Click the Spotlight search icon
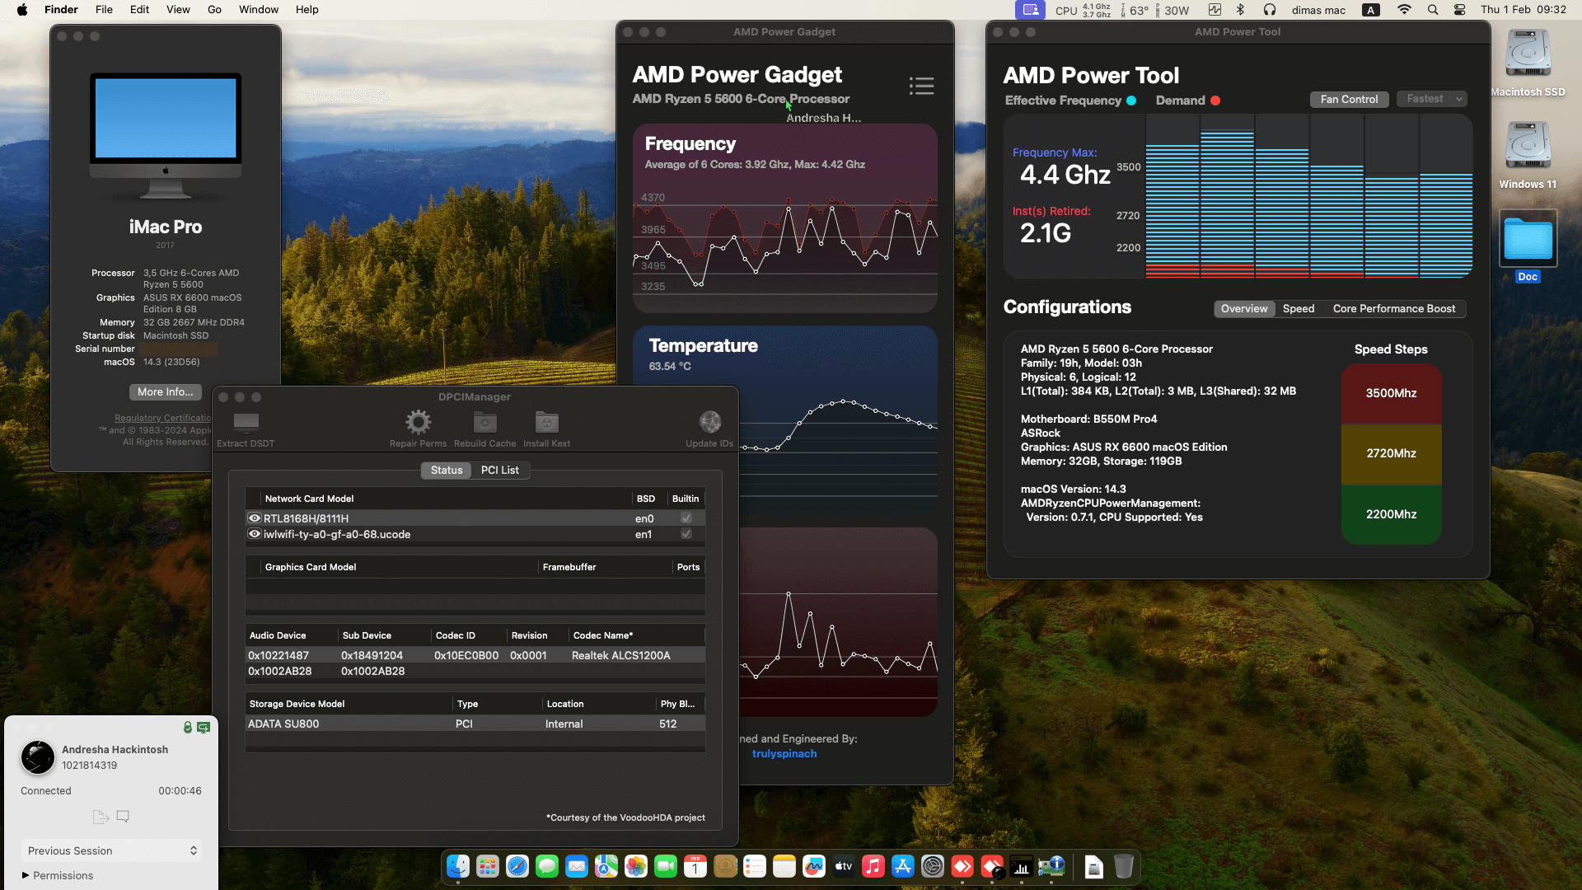Viewport: 1582px width, 890px height. (1433, 10)
